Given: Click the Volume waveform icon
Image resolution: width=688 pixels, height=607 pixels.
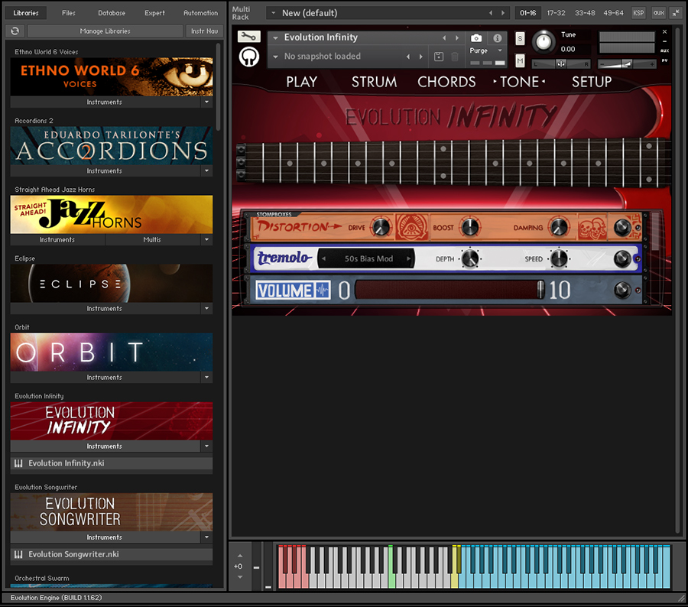Looking at the screenshot, I should (x=323, y=290).
